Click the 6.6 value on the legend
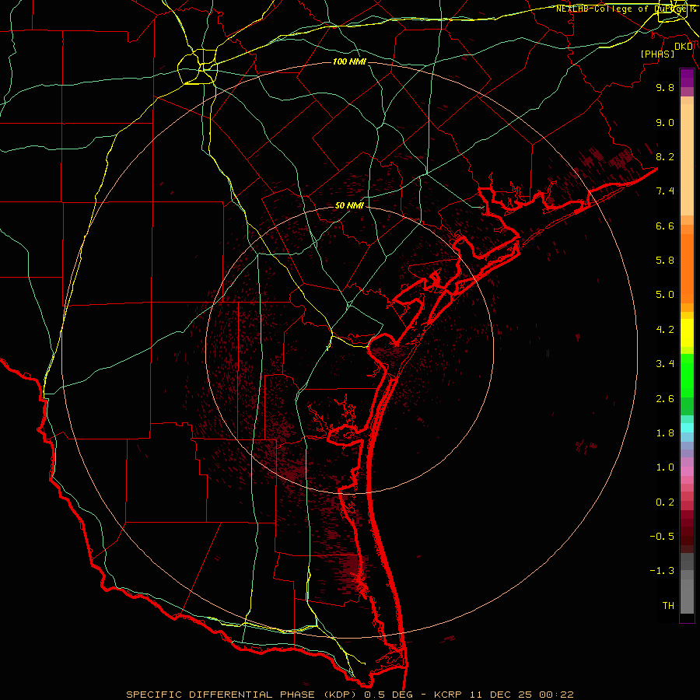The width and height of the screenshot is (700, 700). coord(665,226)
